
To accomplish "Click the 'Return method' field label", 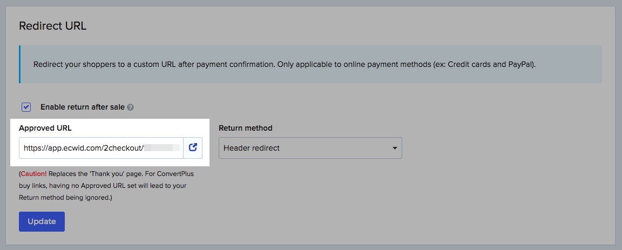I will 245,128.
